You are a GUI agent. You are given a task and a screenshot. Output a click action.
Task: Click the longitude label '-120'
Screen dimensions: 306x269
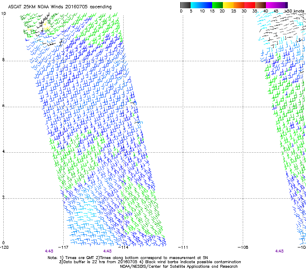tap(4, 247)
